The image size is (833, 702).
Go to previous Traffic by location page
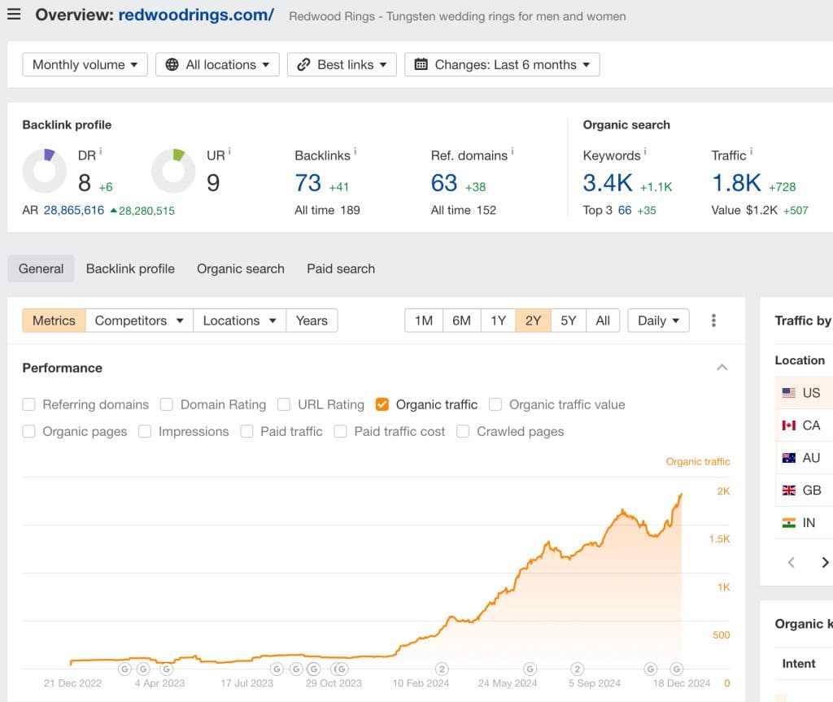[792, 562]
